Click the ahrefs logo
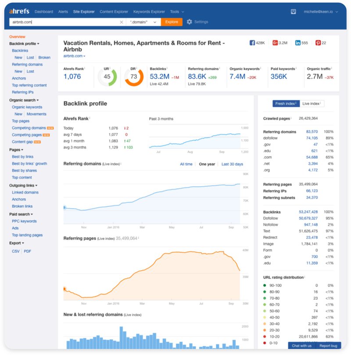 point(19,11)
